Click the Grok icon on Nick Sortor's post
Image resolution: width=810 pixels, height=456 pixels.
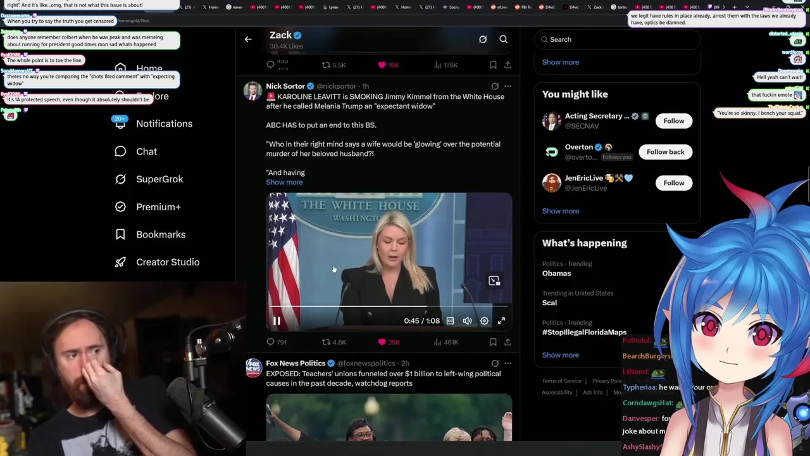[x=495, y=86]
